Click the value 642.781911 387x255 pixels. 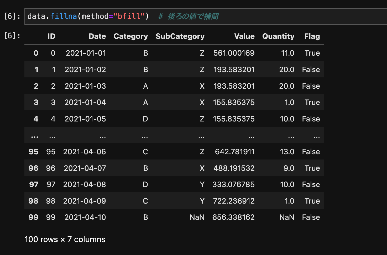tap(235, 152)
